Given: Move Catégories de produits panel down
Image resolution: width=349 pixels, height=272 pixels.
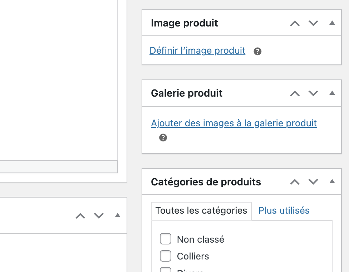Looking at the screenshot, I should (313, 182).
